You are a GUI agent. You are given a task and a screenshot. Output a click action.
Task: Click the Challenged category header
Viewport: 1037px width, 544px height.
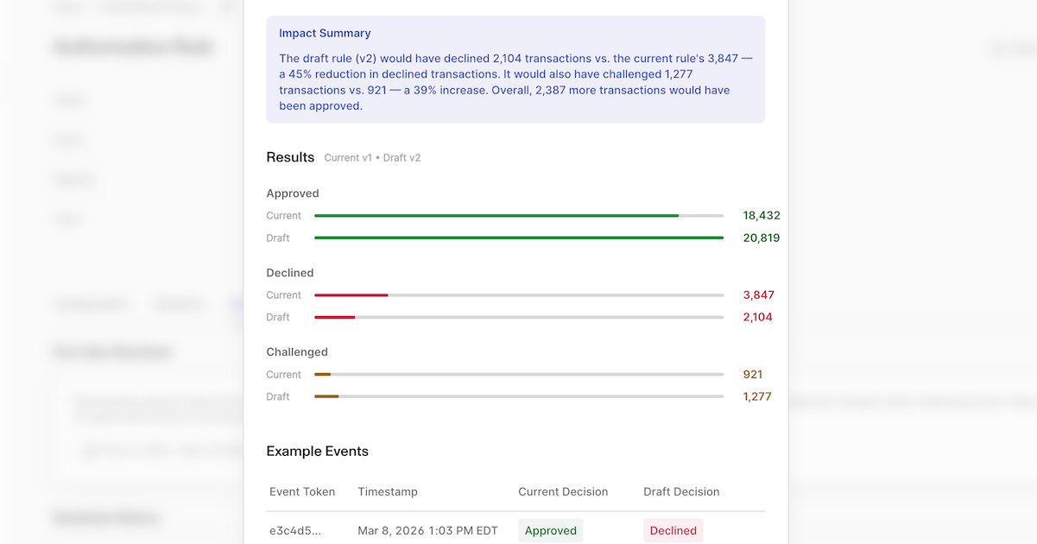pos(297,351)
